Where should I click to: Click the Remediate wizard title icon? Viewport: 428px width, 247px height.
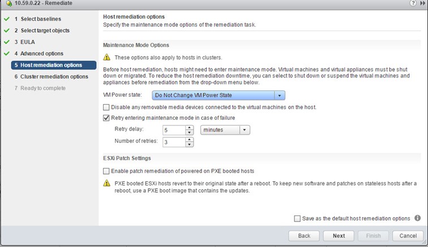[x=8, y=3]
